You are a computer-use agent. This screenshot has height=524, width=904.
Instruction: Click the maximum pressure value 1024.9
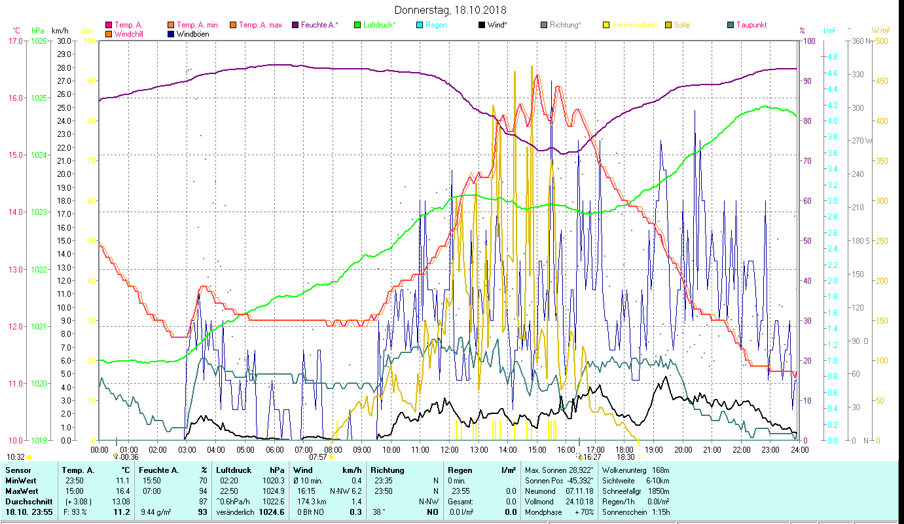pyautogui.click(x=274, y=491)
